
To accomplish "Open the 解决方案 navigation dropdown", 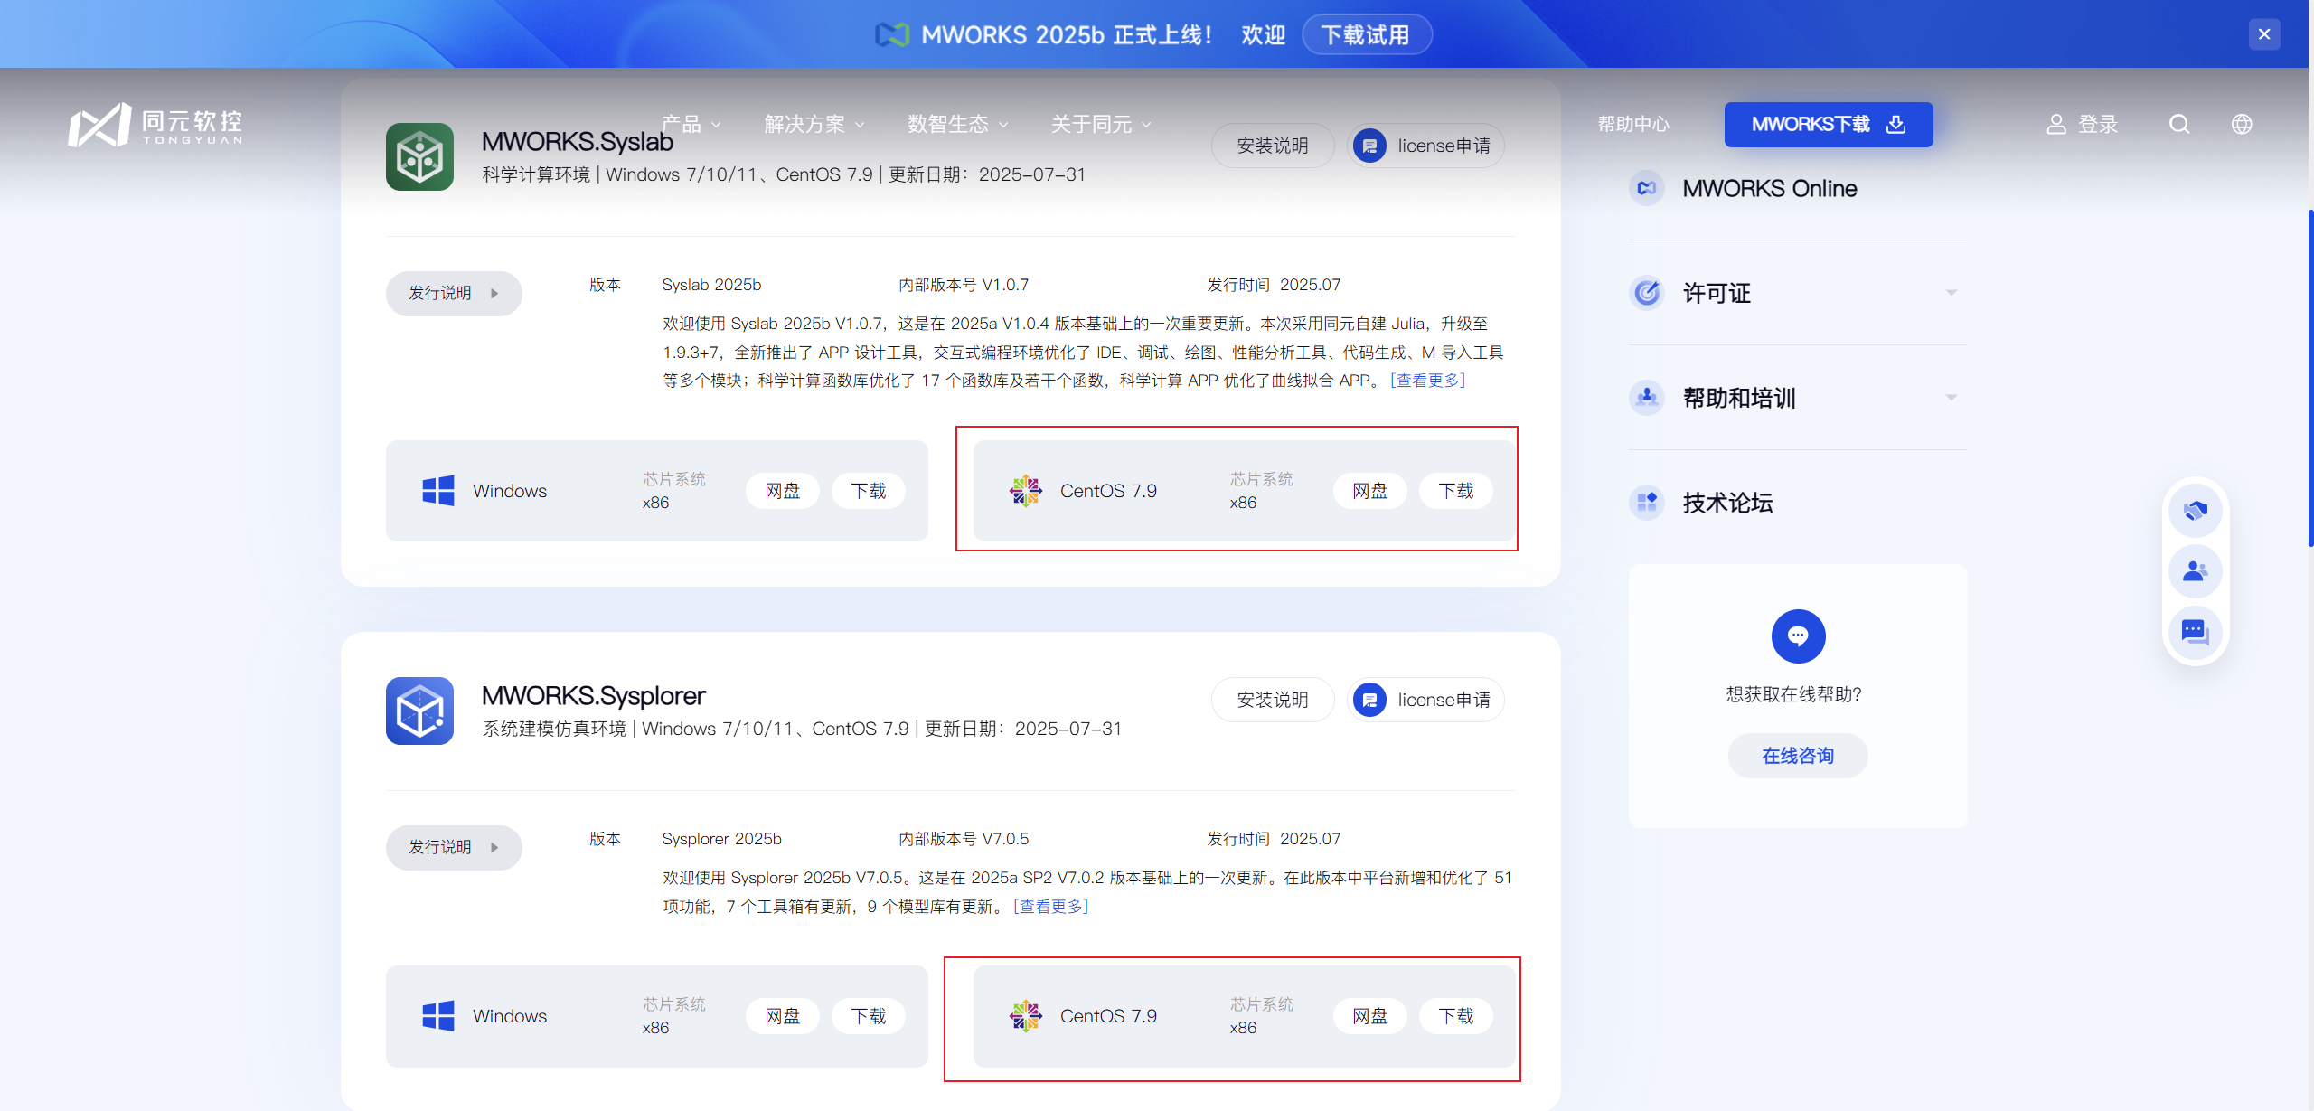I will point(814,124).
